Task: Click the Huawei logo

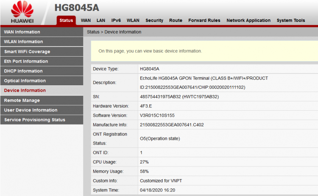Action: pos(22,12)
